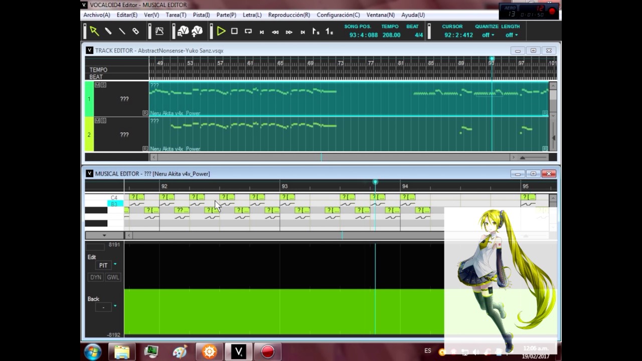Viewport: 642px width, 361px height.
Task: Click the import VOCALOID voice icon
Action: point(183,31)
